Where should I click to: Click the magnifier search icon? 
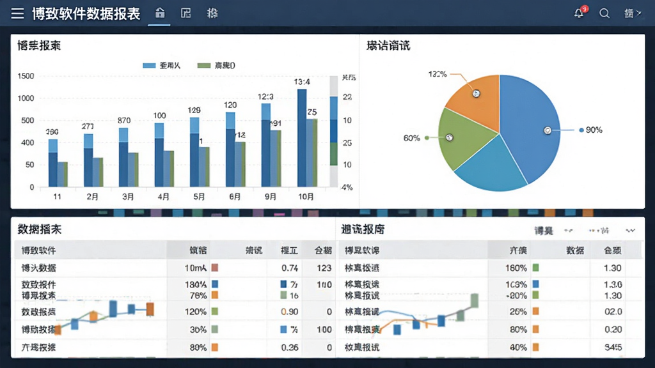604,13
